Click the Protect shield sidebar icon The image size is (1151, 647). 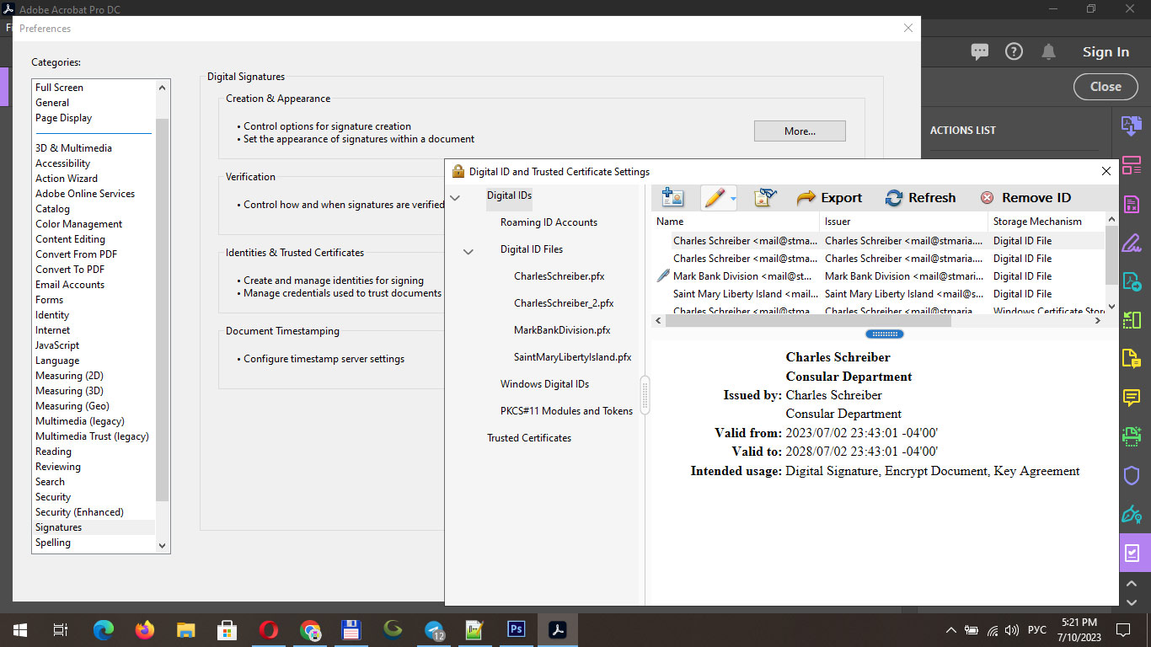1131,475
